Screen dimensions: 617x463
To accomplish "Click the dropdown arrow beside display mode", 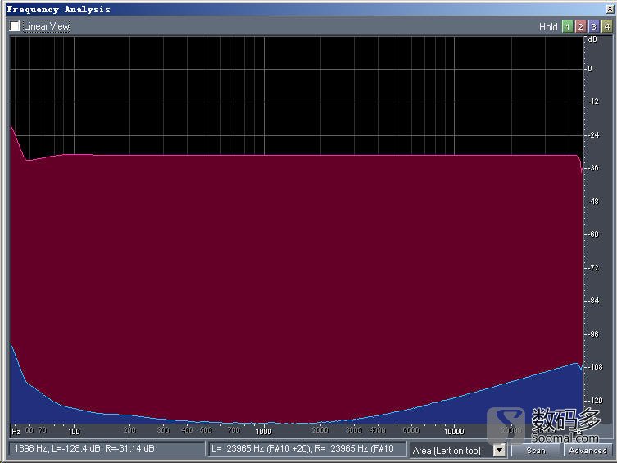I will pos(499,450).
